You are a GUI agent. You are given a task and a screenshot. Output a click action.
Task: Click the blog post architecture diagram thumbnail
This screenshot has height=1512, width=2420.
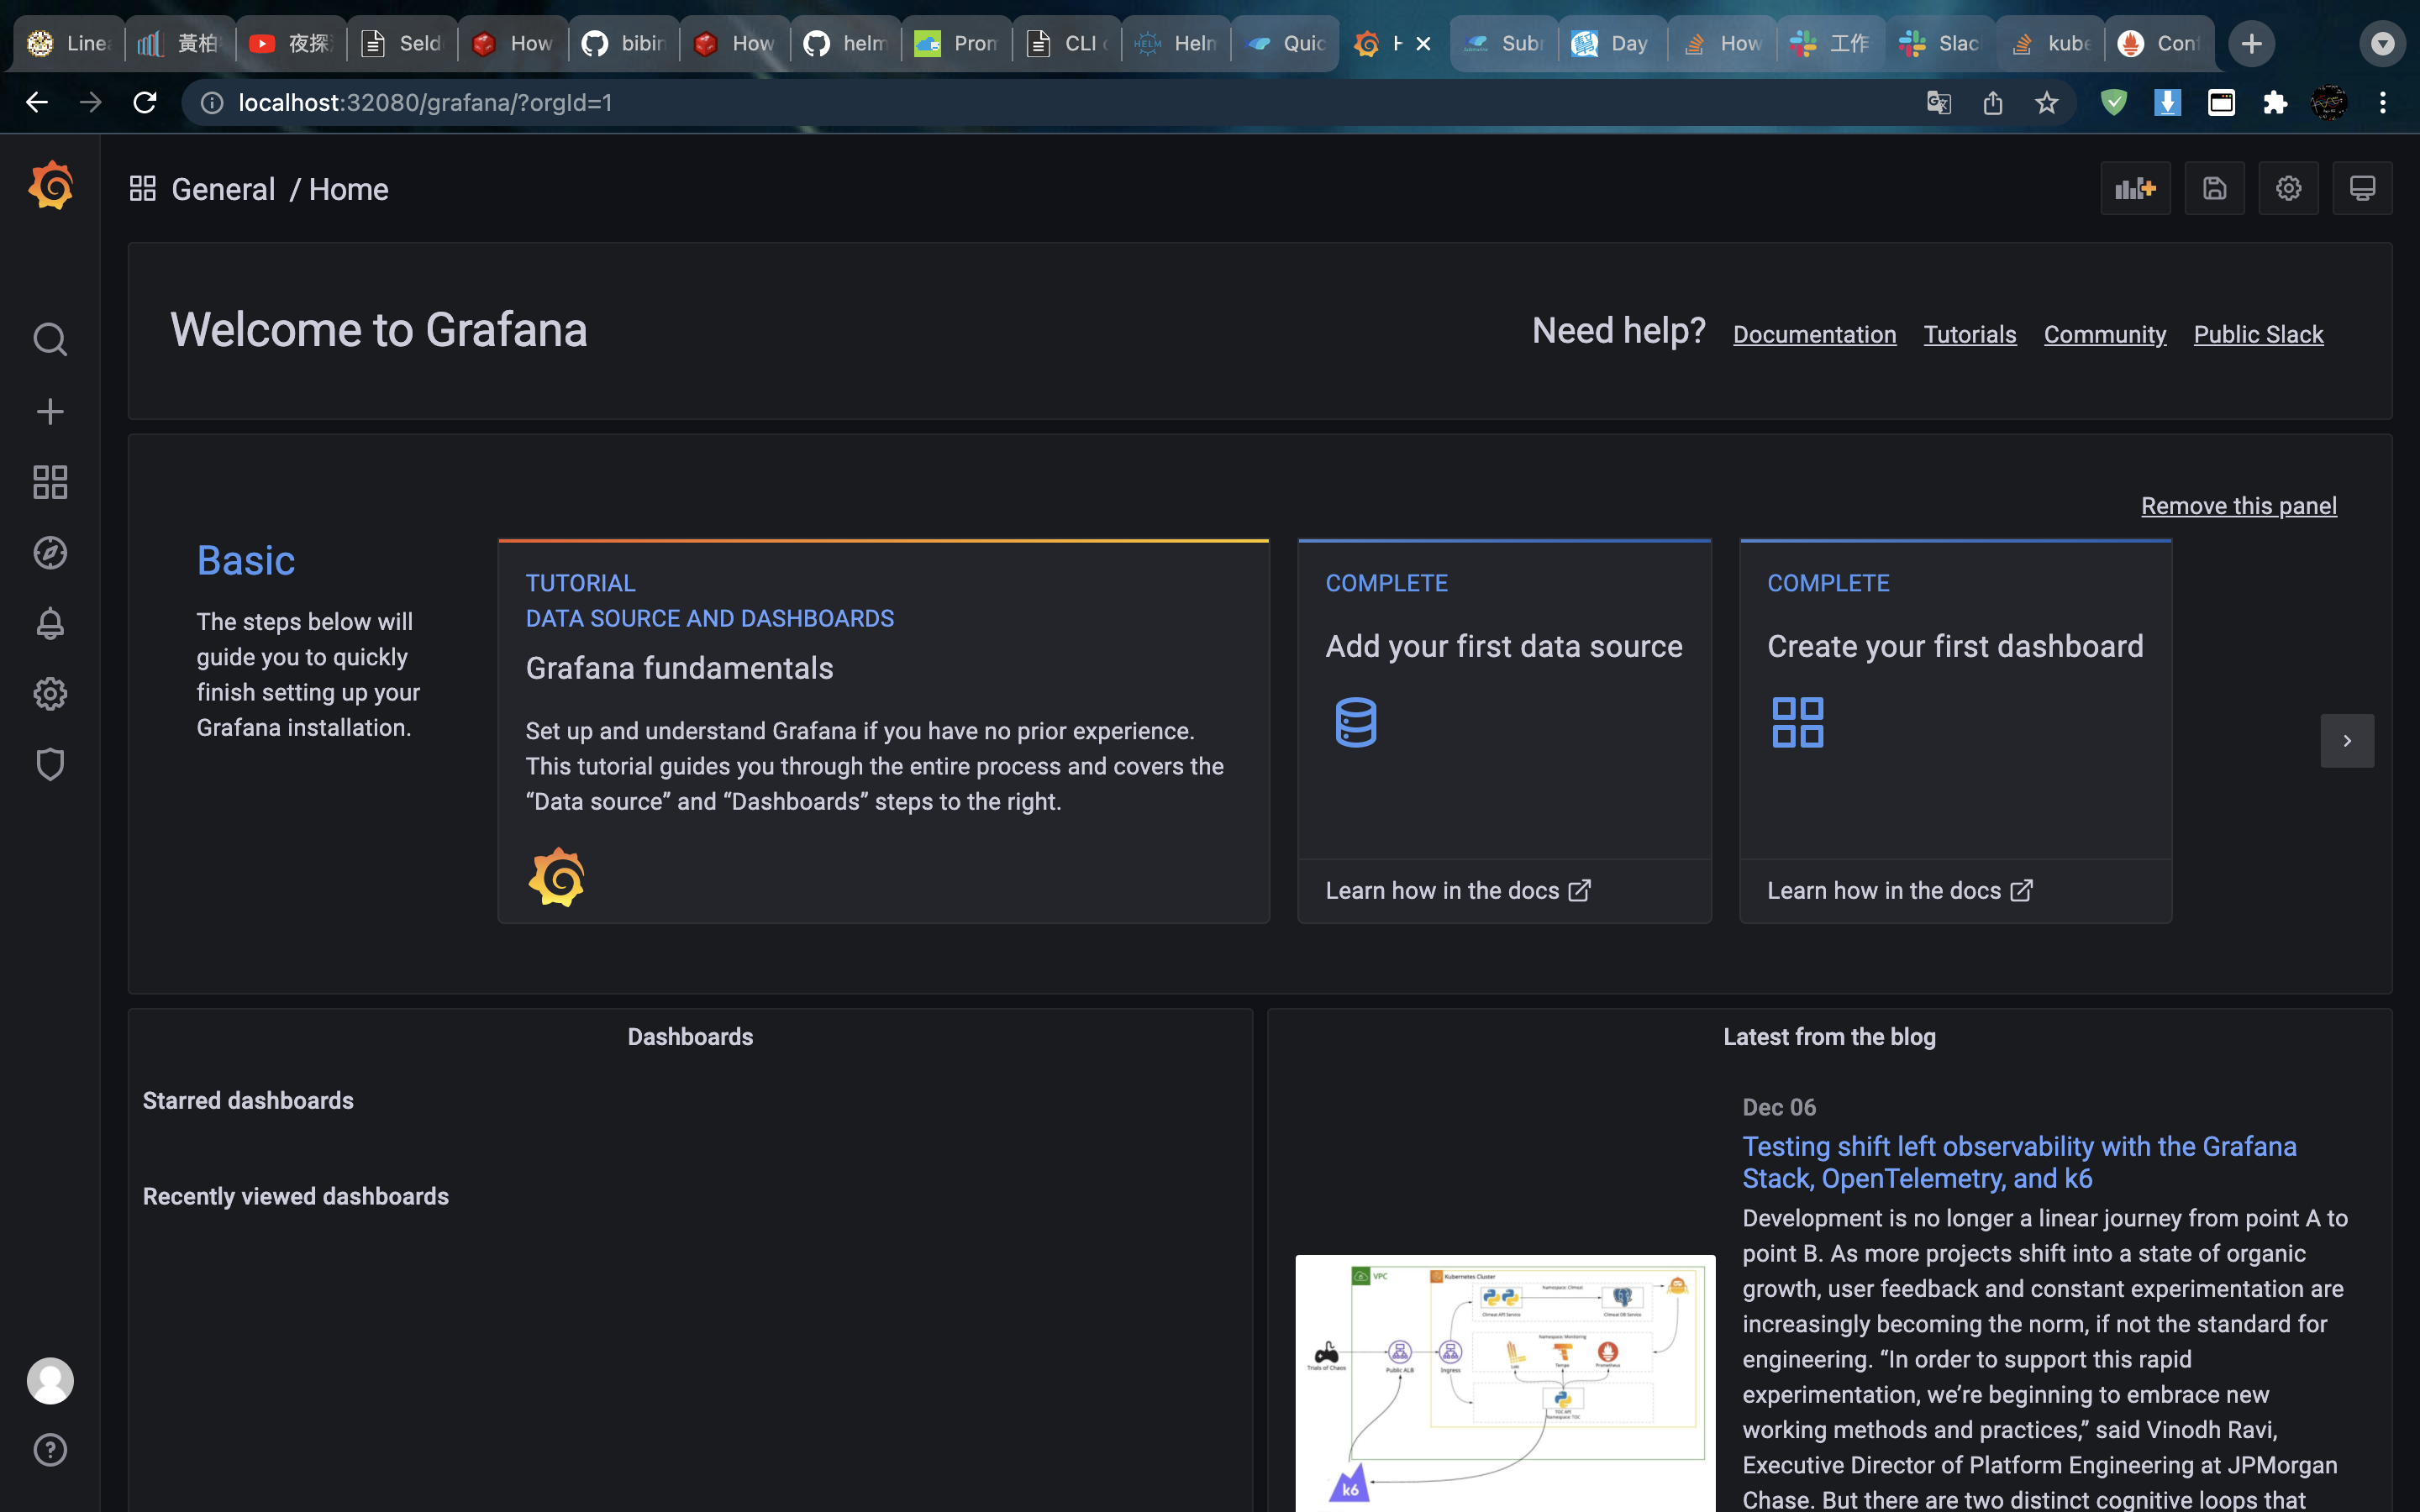point(1504,1380)
